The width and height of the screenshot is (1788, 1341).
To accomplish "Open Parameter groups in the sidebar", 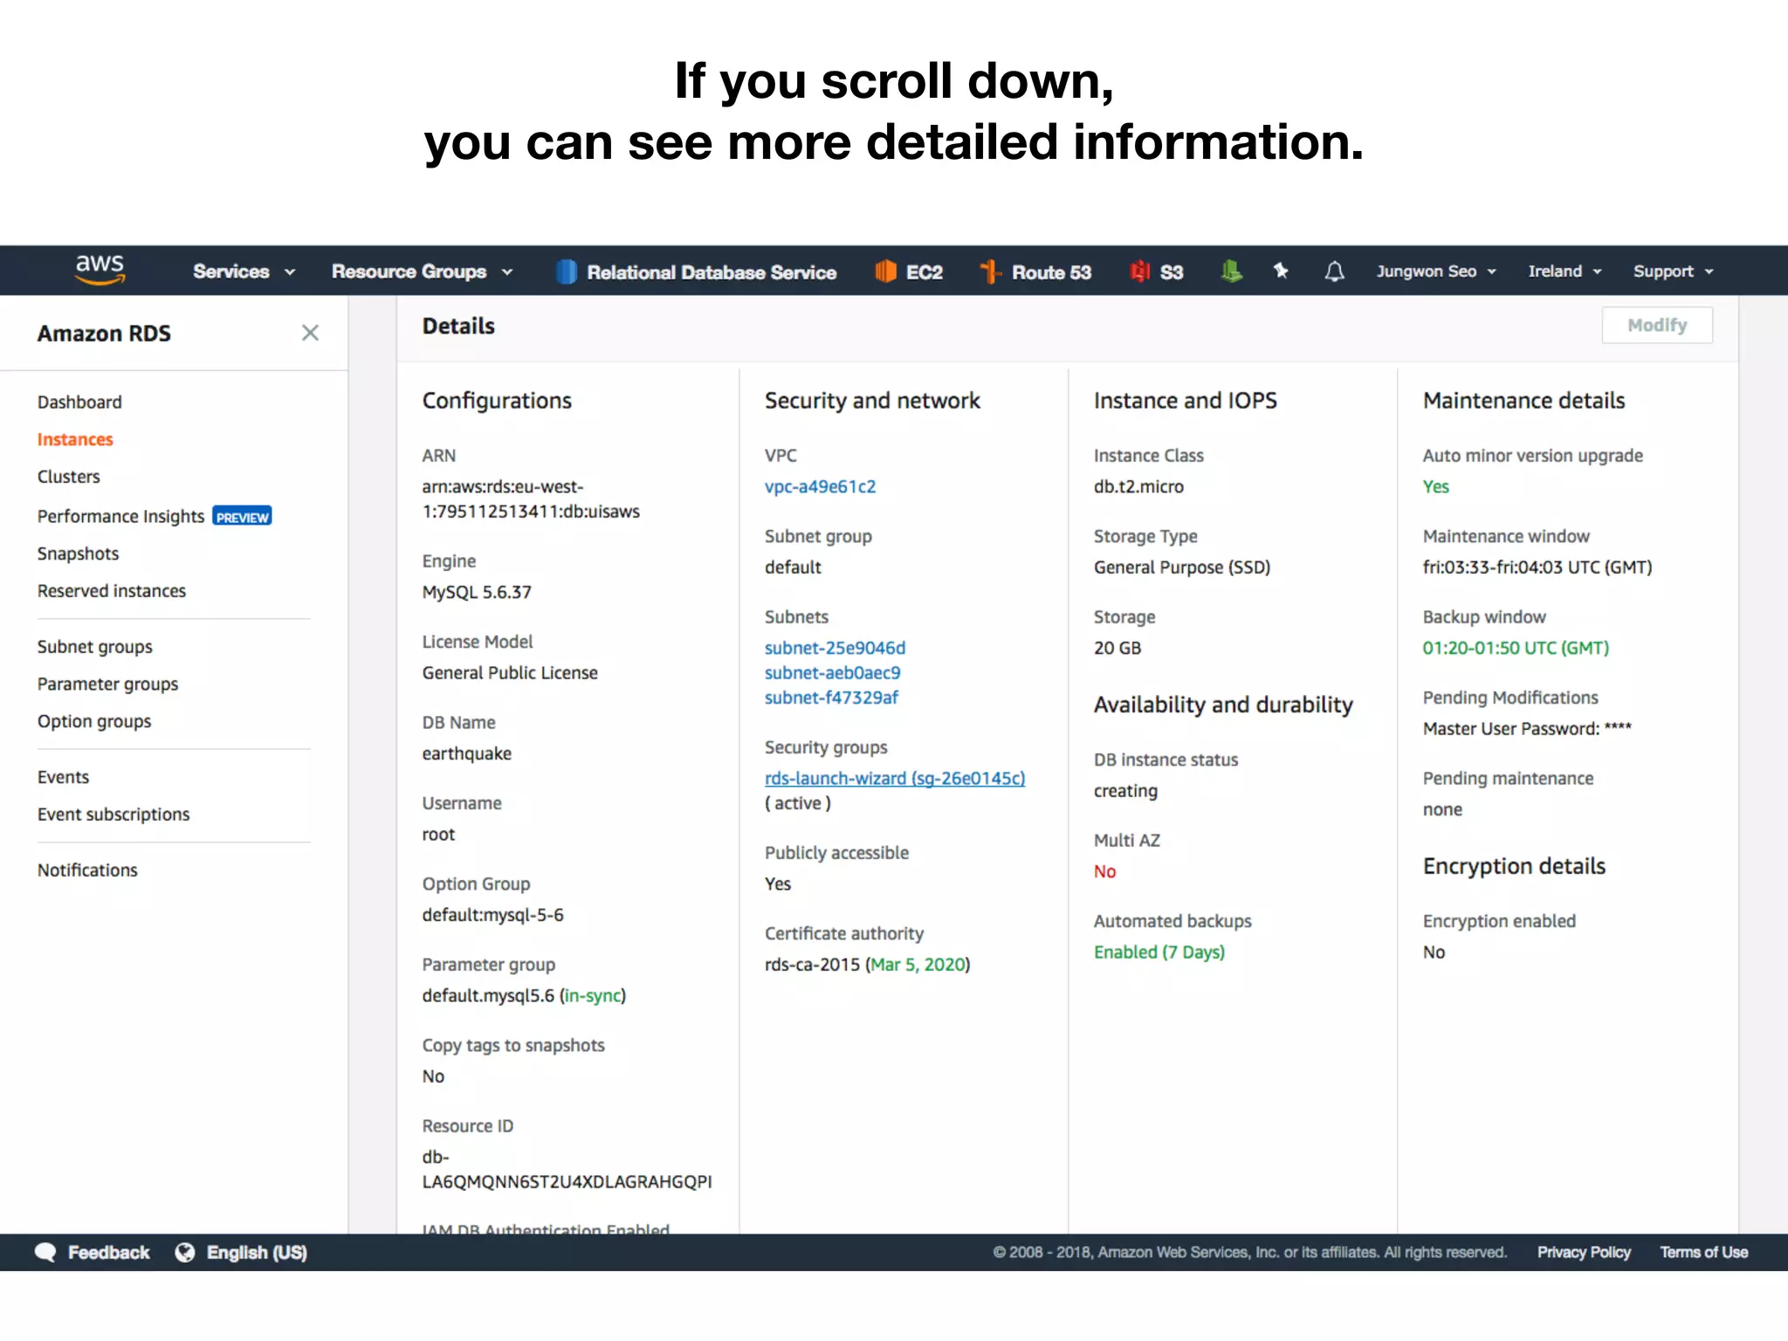I will (x=107, y=684).
